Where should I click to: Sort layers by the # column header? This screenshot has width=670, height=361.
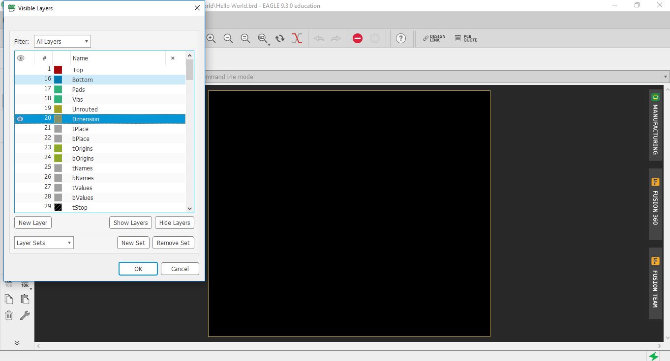click(x=44, y=58)
